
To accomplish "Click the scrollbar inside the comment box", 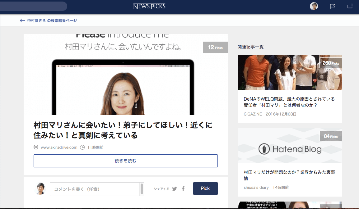I will [x=142, y=189].
